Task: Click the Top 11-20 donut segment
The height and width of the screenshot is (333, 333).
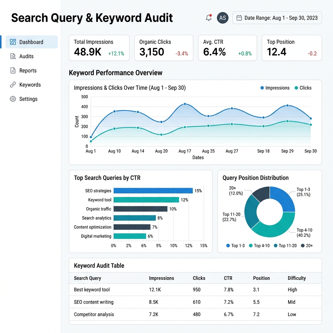Action: [x=251, y=212]
